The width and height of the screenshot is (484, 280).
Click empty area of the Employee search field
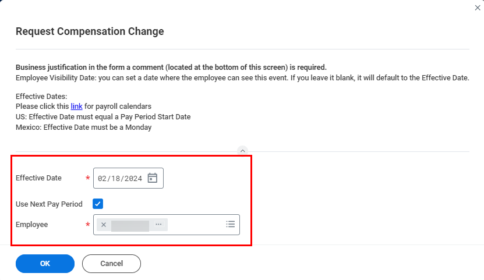(x=195, y=225)
